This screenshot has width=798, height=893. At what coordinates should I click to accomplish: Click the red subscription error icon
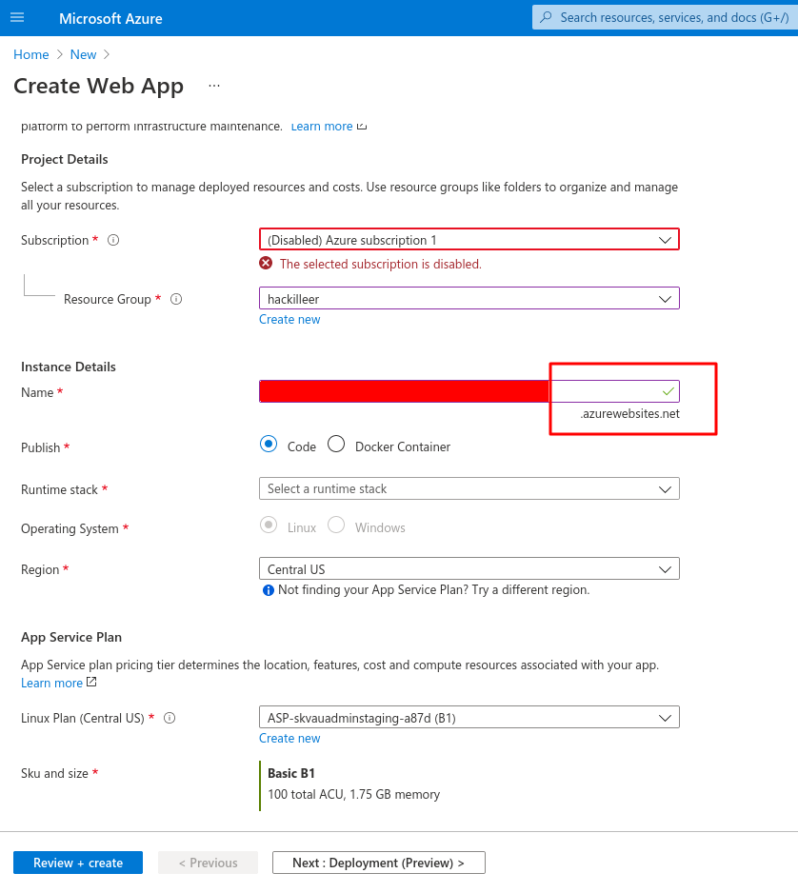[267, 264]
